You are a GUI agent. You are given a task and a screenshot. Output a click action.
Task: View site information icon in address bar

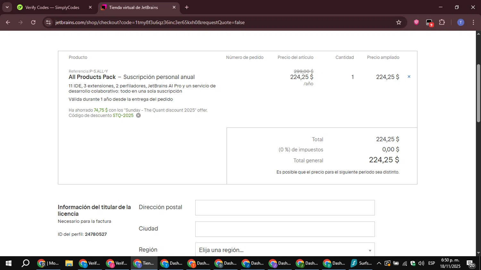[48, 22]
